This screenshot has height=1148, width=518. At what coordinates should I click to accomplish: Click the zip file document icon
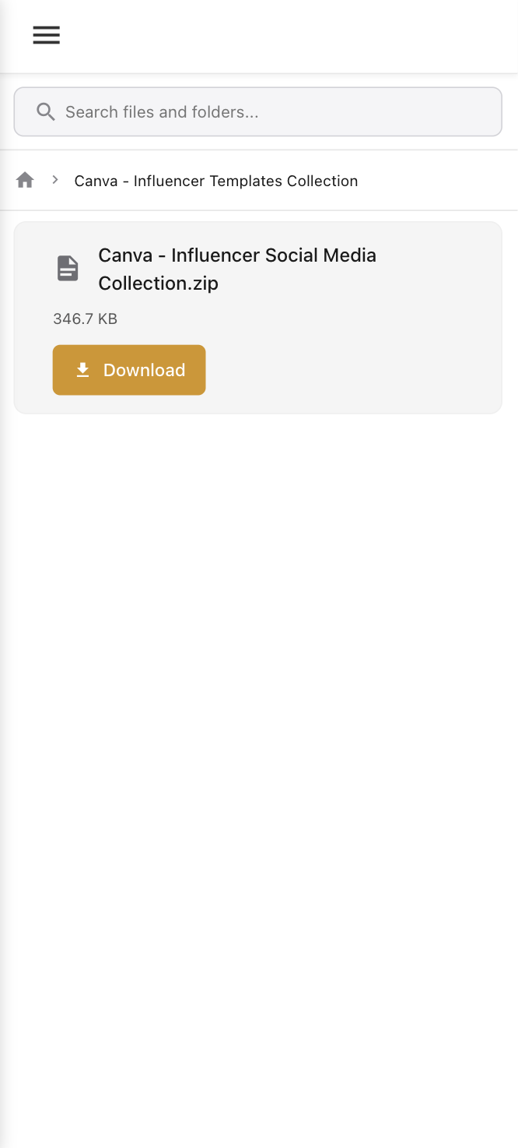click(68, 269)
